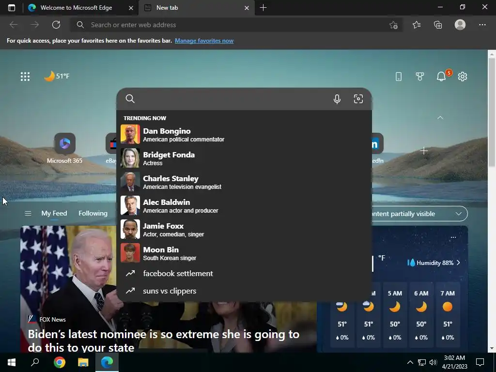Open the Collections icon

438,25
